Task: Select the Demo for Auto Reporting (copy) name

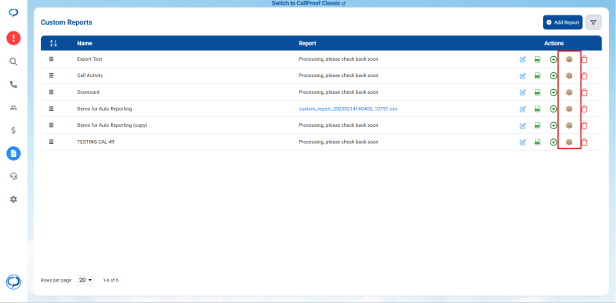Action: pos(112,125)
